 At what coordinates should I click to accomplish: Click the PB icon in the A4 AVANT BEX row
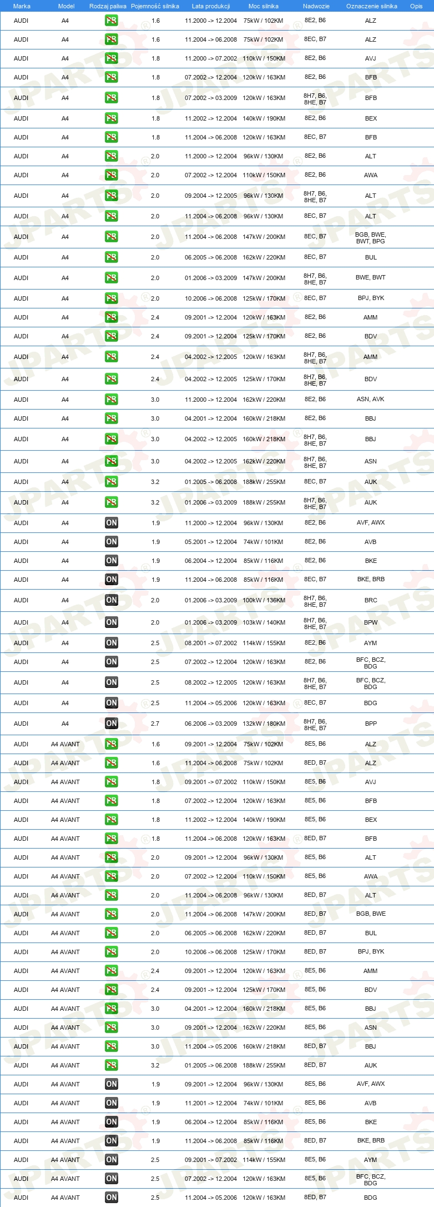(x=112, y=820)
